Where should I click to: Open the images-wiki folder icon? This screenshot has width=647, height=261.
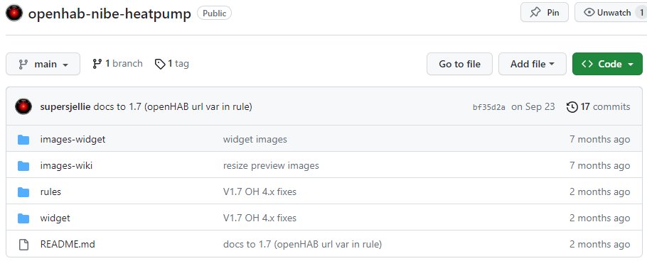coord(23,166)
